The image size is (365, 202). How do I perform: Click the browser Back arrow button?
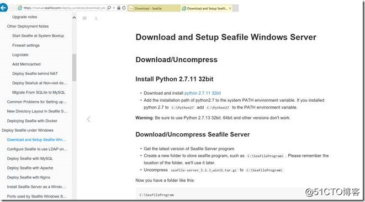(4, 8)
